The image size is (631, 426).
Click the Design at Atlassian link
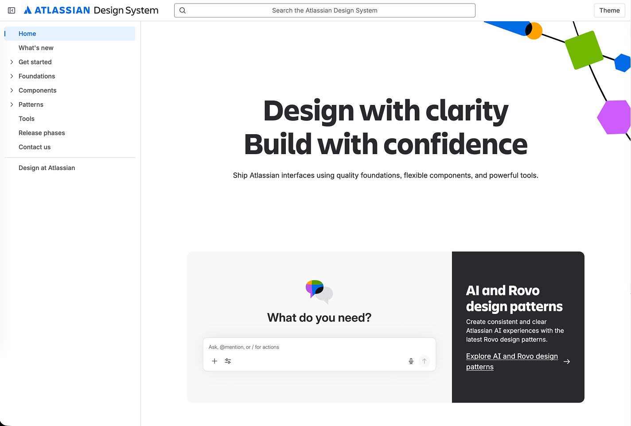click(47, 168)
